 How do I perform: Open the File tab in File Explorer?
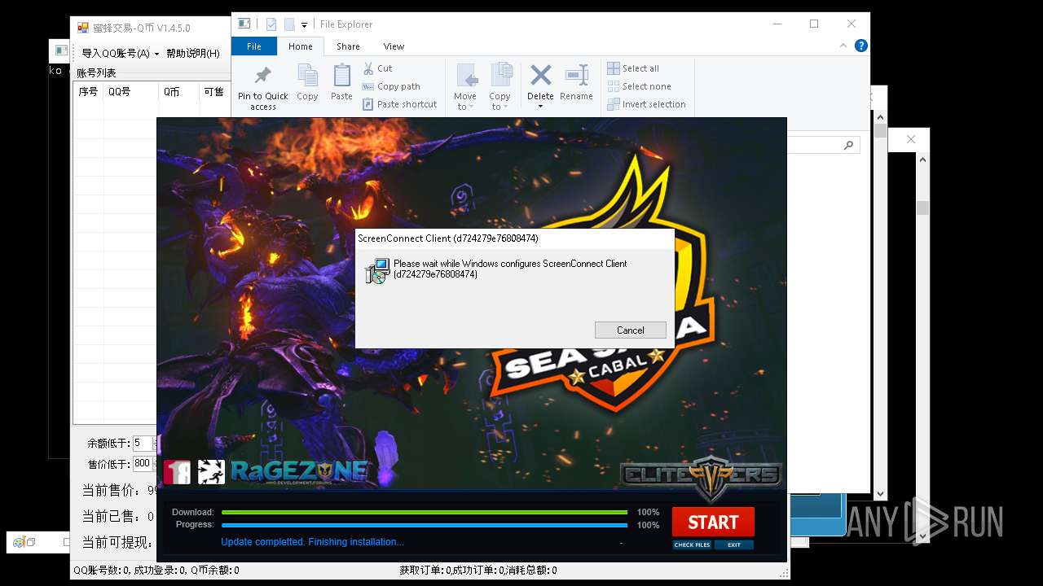pos(254,46)
